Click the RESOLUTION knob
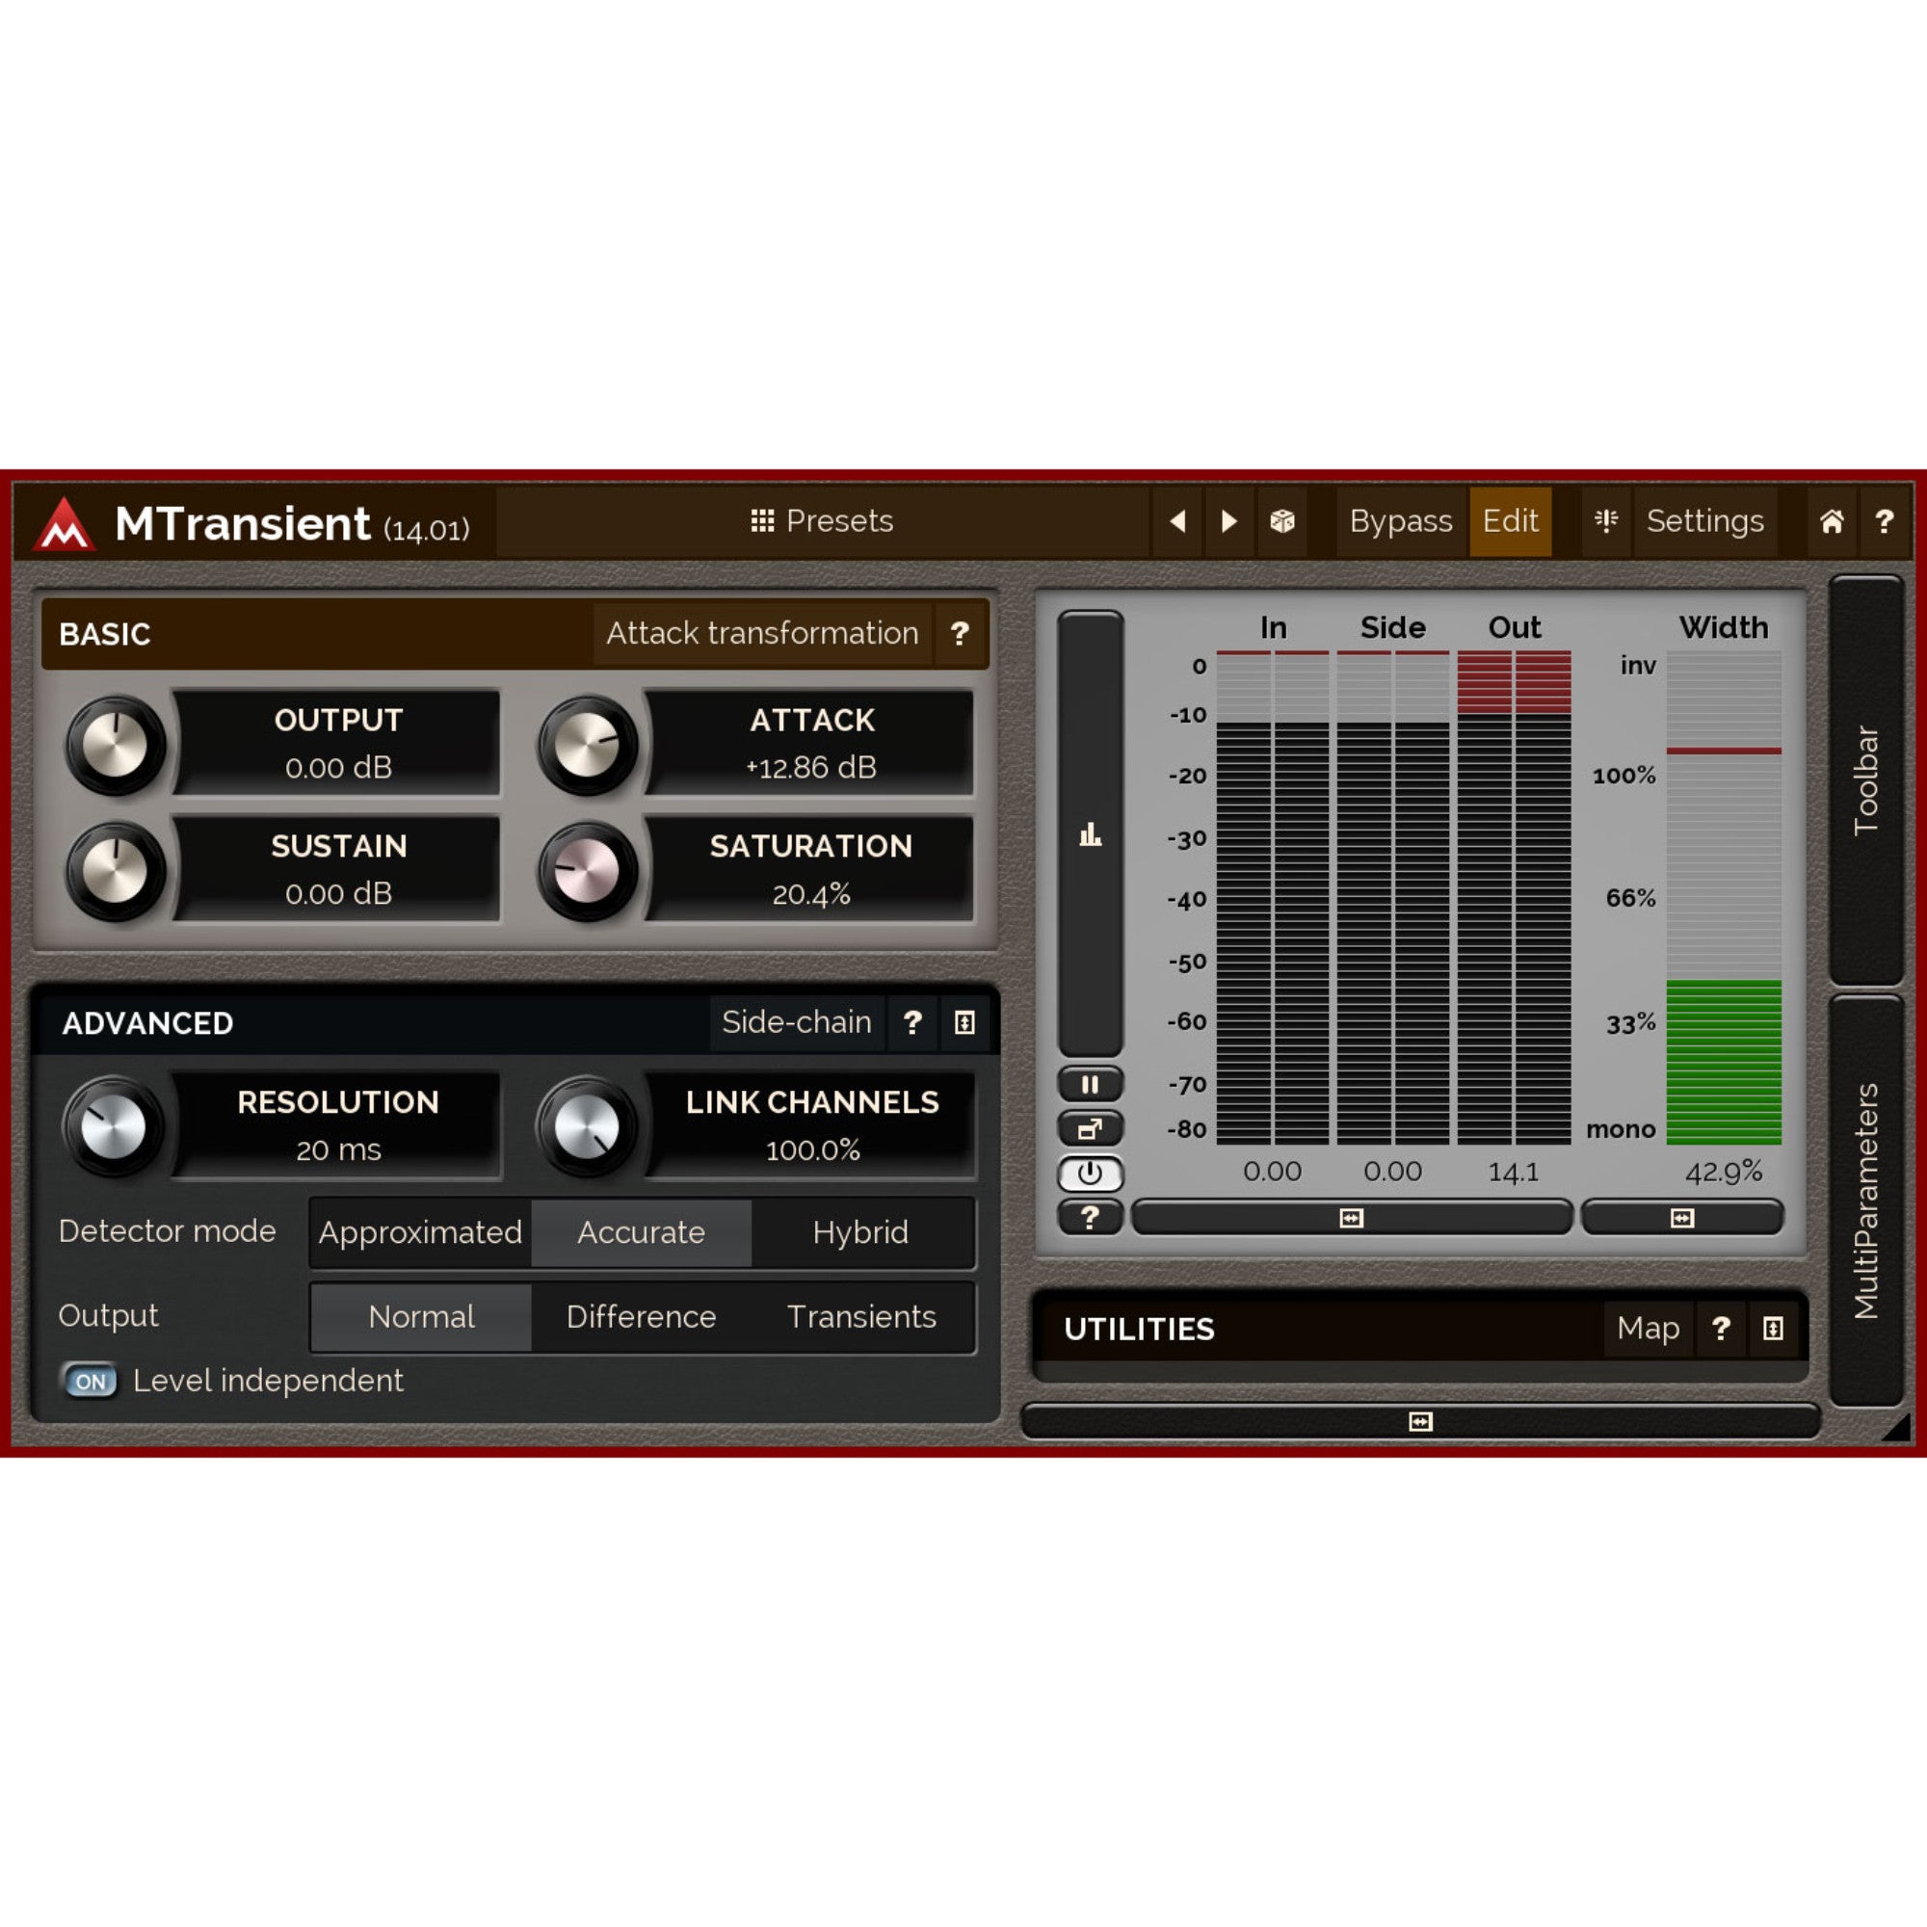 pos(113,1127)
